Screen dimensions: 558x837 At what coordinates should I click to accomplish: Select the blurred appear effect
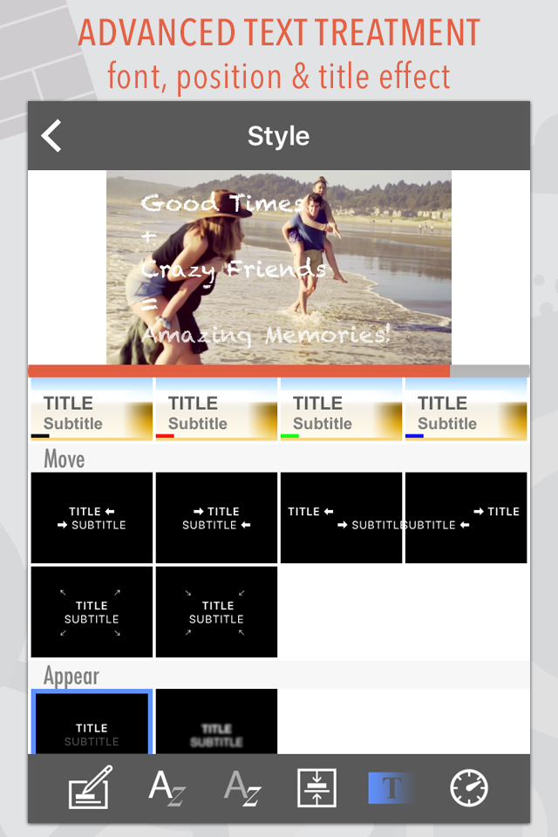(x=216, y=721)
